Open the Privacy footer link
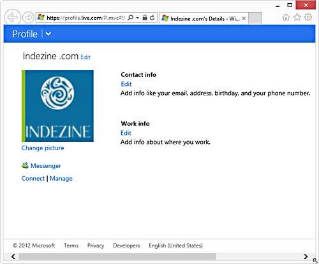319x264 pixels. tap(96, 246)
